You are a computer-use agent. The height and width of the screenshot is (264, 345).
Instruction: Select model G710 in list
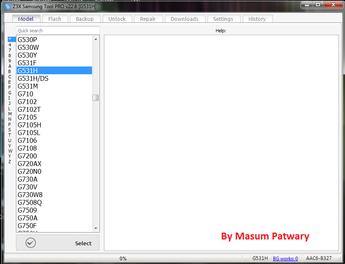tap(54, 94)
